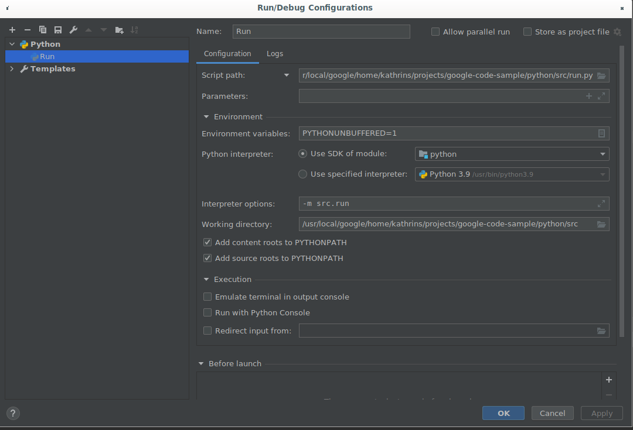Select Use SDK of module radio
Image resolution: width=633 pixels, height=430 pixels.
(x=302, y=153)
